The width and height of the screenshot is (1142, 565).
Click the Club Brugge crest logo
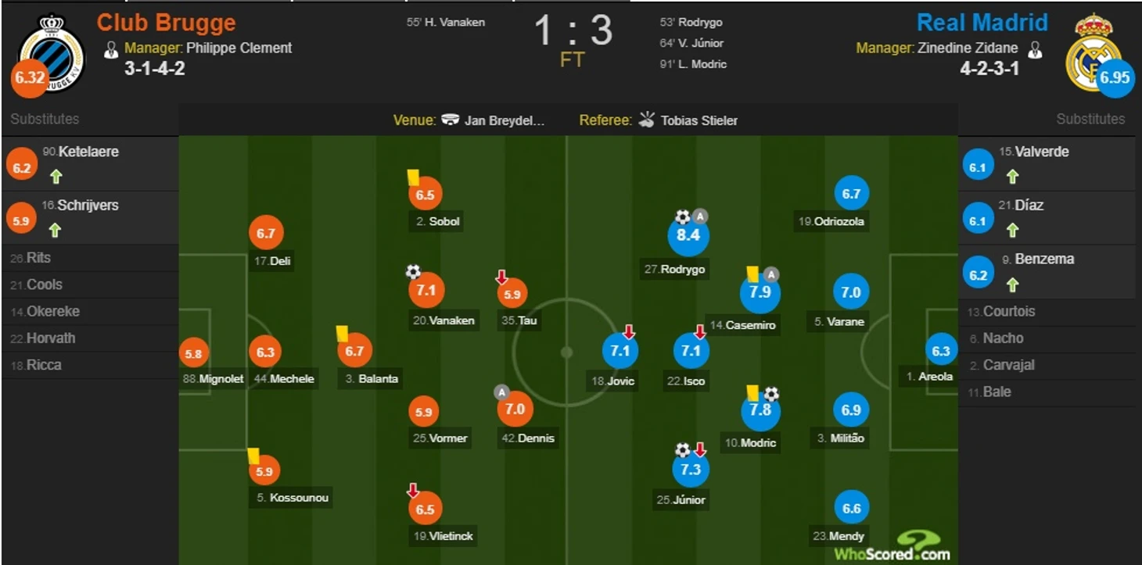click(x=52, y=53)
